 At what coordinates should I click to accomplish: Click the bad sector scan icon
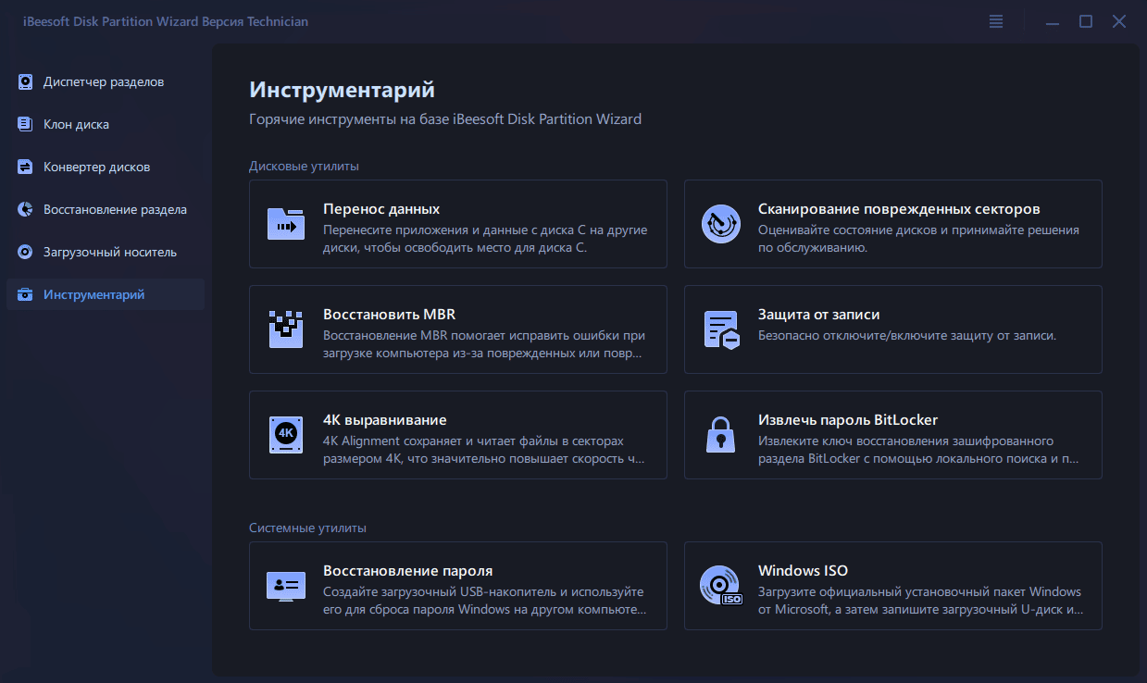(x=720, y=224)
